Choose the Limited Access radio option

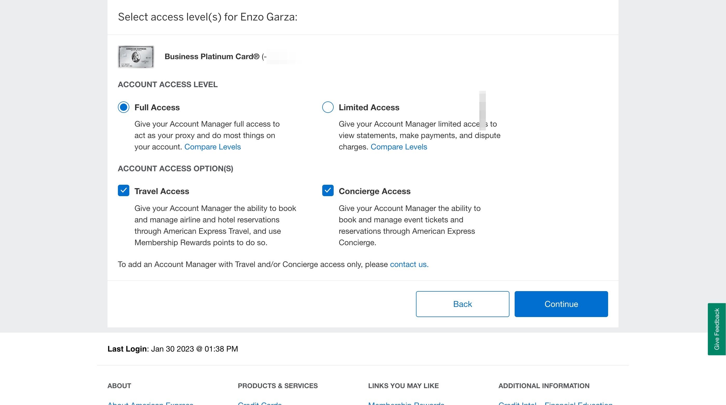coord(328,107)
